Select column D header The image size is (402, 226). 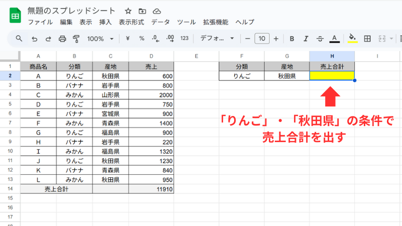pyautogui.click(x=151, y=56)
